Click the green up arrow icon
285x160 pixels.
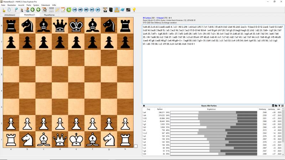point(38,9)
